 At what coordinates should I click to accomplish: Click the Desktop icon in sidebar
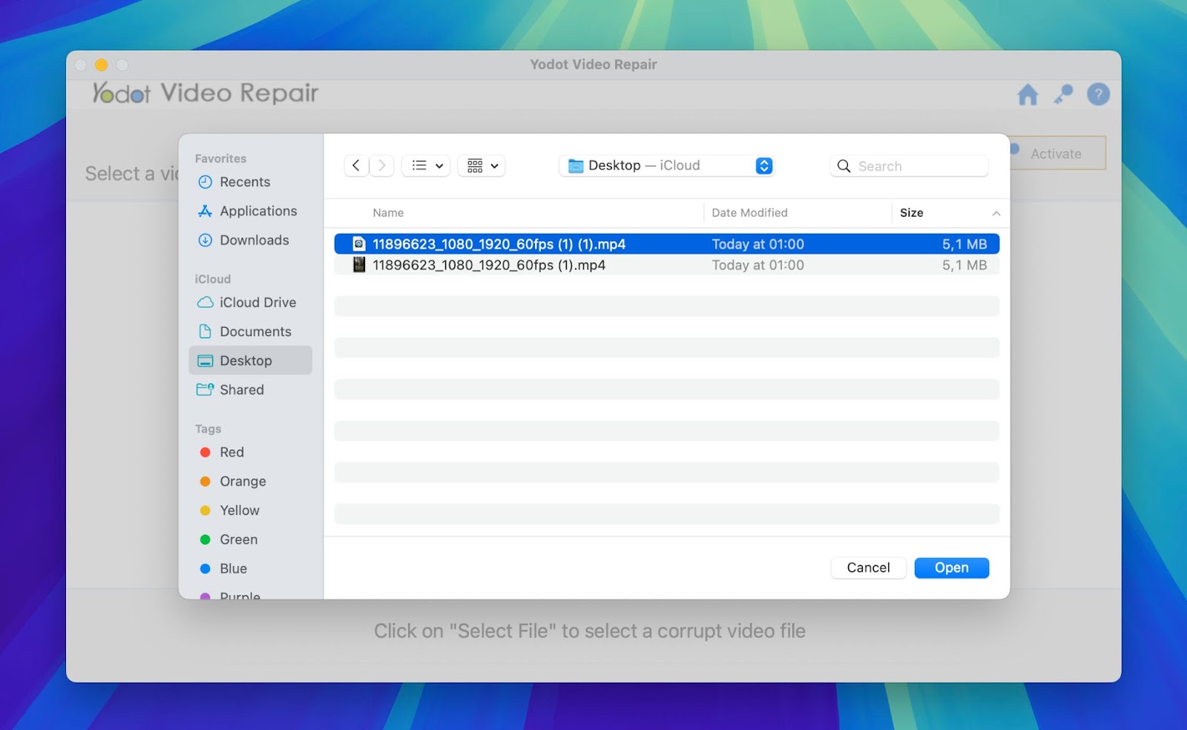(x=205, y=361)
